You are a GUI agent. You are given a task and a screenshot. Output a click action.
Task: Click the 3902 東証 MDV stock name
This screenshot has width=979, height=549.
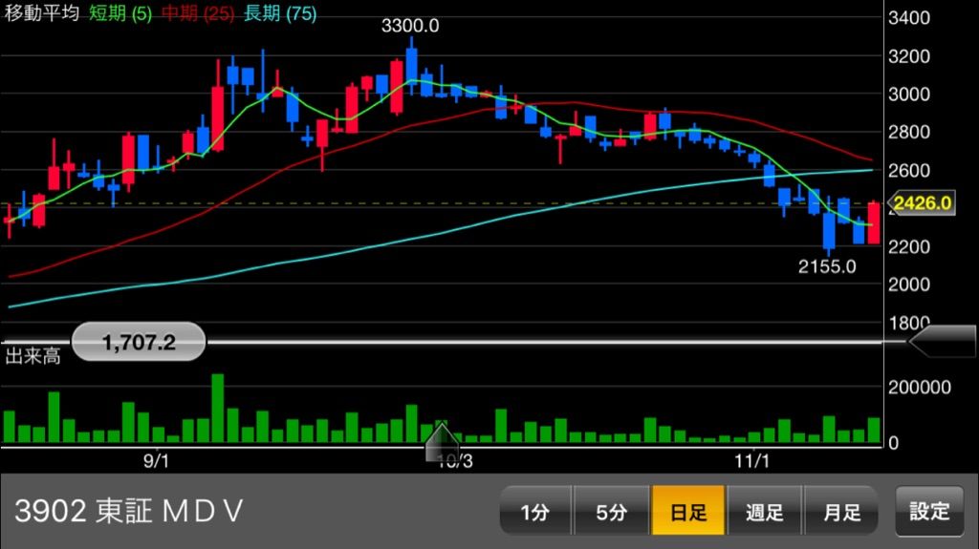tap(129, 511)
